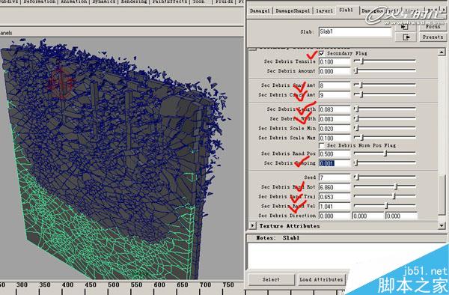Click frame 700 on the timeline
This screenshot has width=449, height=295.
(x=205, y=285)
